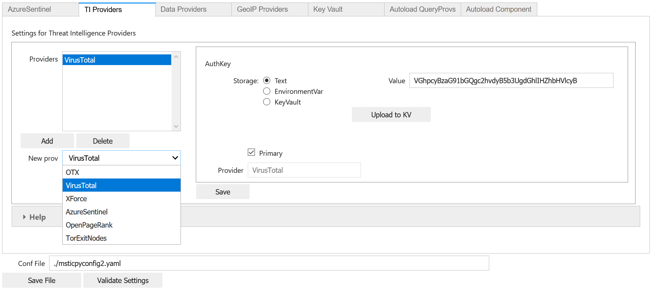The width and height of the screenshot is (653, 288).
Task: Select VirusTotal in the Providers list
Action: point(117,60)
